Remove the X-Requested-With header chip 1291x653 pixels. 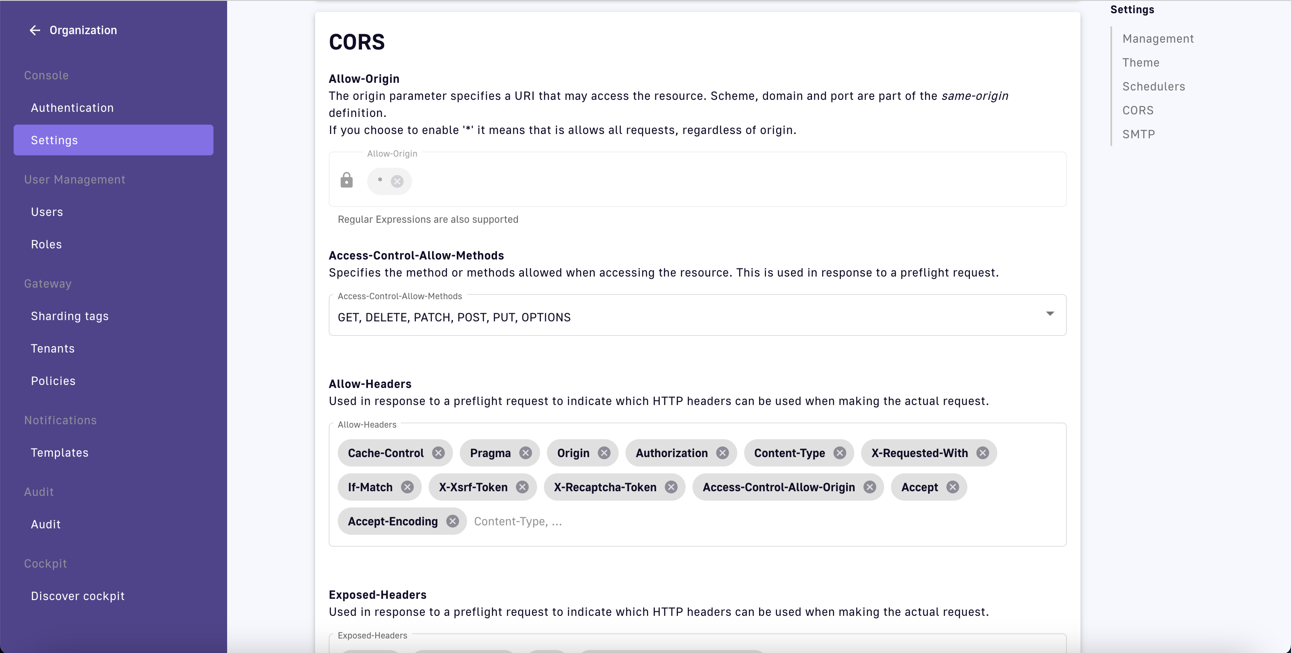pyautogui.click(x=982, y=453)
